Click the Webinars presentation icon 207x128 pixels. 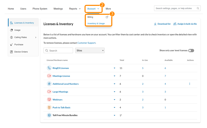click(49, 99)
